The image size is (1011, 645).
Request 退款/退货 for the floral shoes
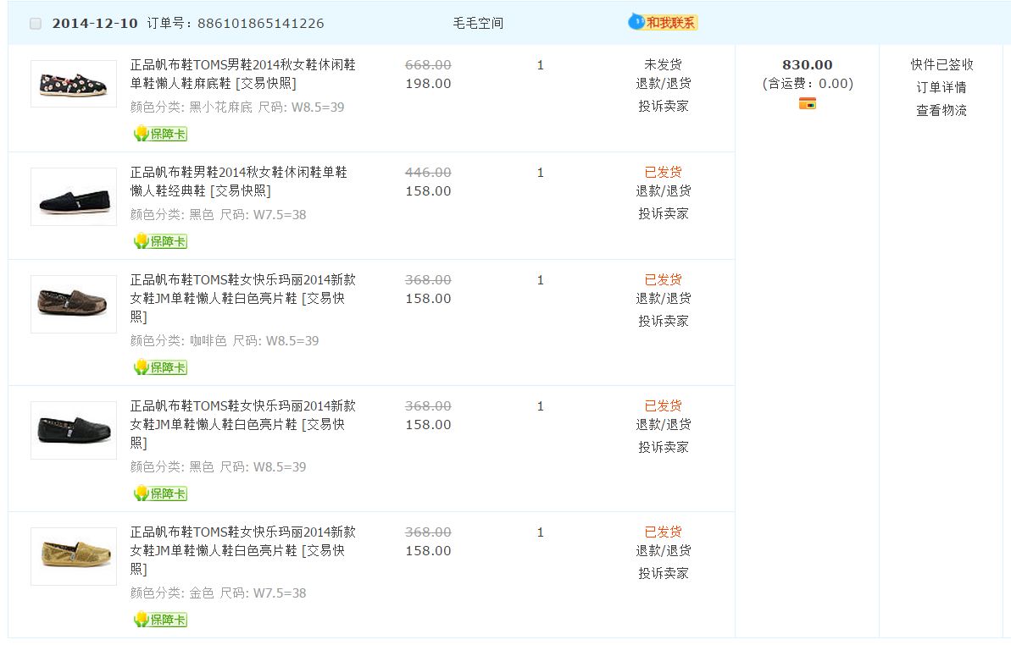tap(663, 83)
